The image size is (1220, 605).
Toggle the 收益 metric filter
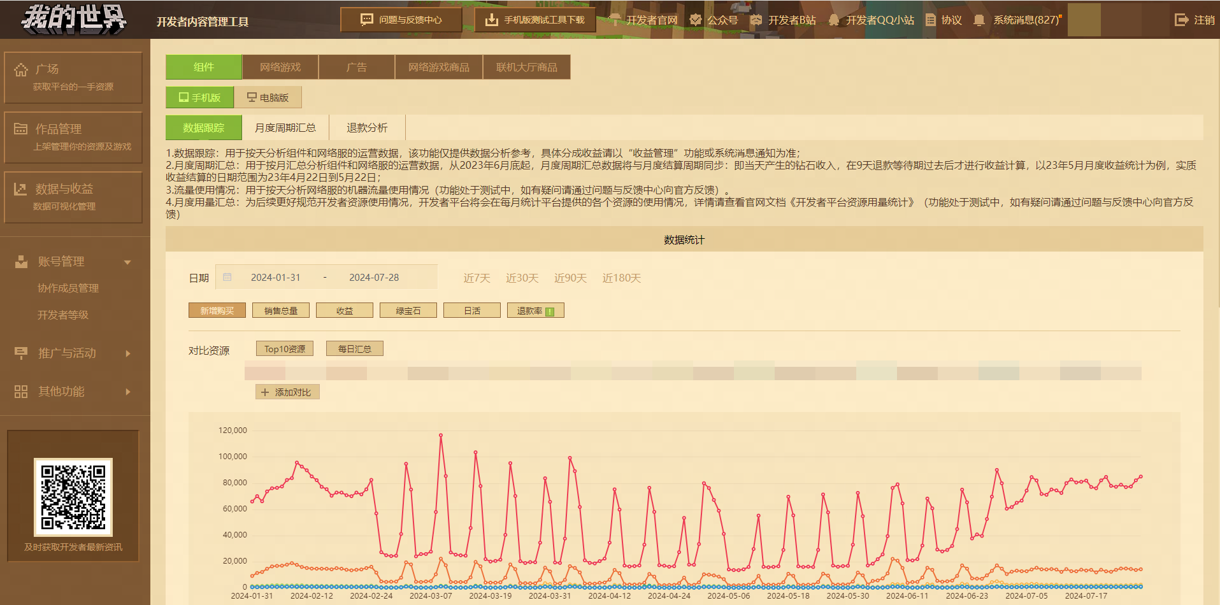(x=345, y=311)
